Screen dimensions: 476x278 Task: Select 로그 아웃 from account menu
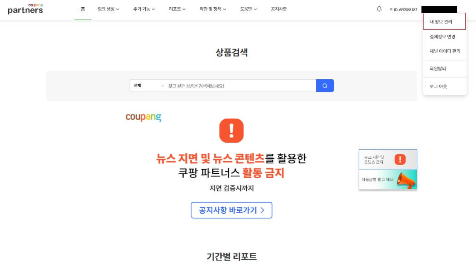coord(438,86)
